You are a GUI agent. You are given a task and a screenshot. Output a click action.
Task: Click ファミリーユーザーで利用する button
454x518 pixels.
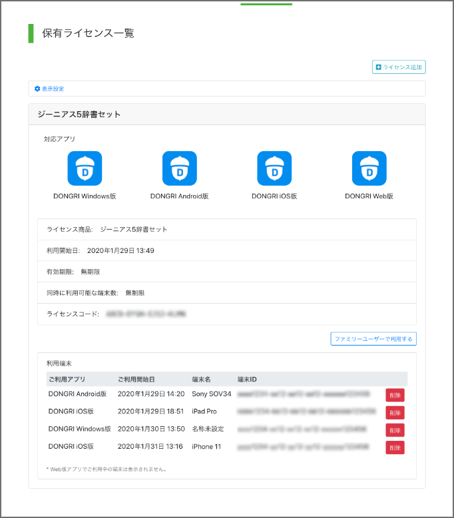[x=373, y=339]
